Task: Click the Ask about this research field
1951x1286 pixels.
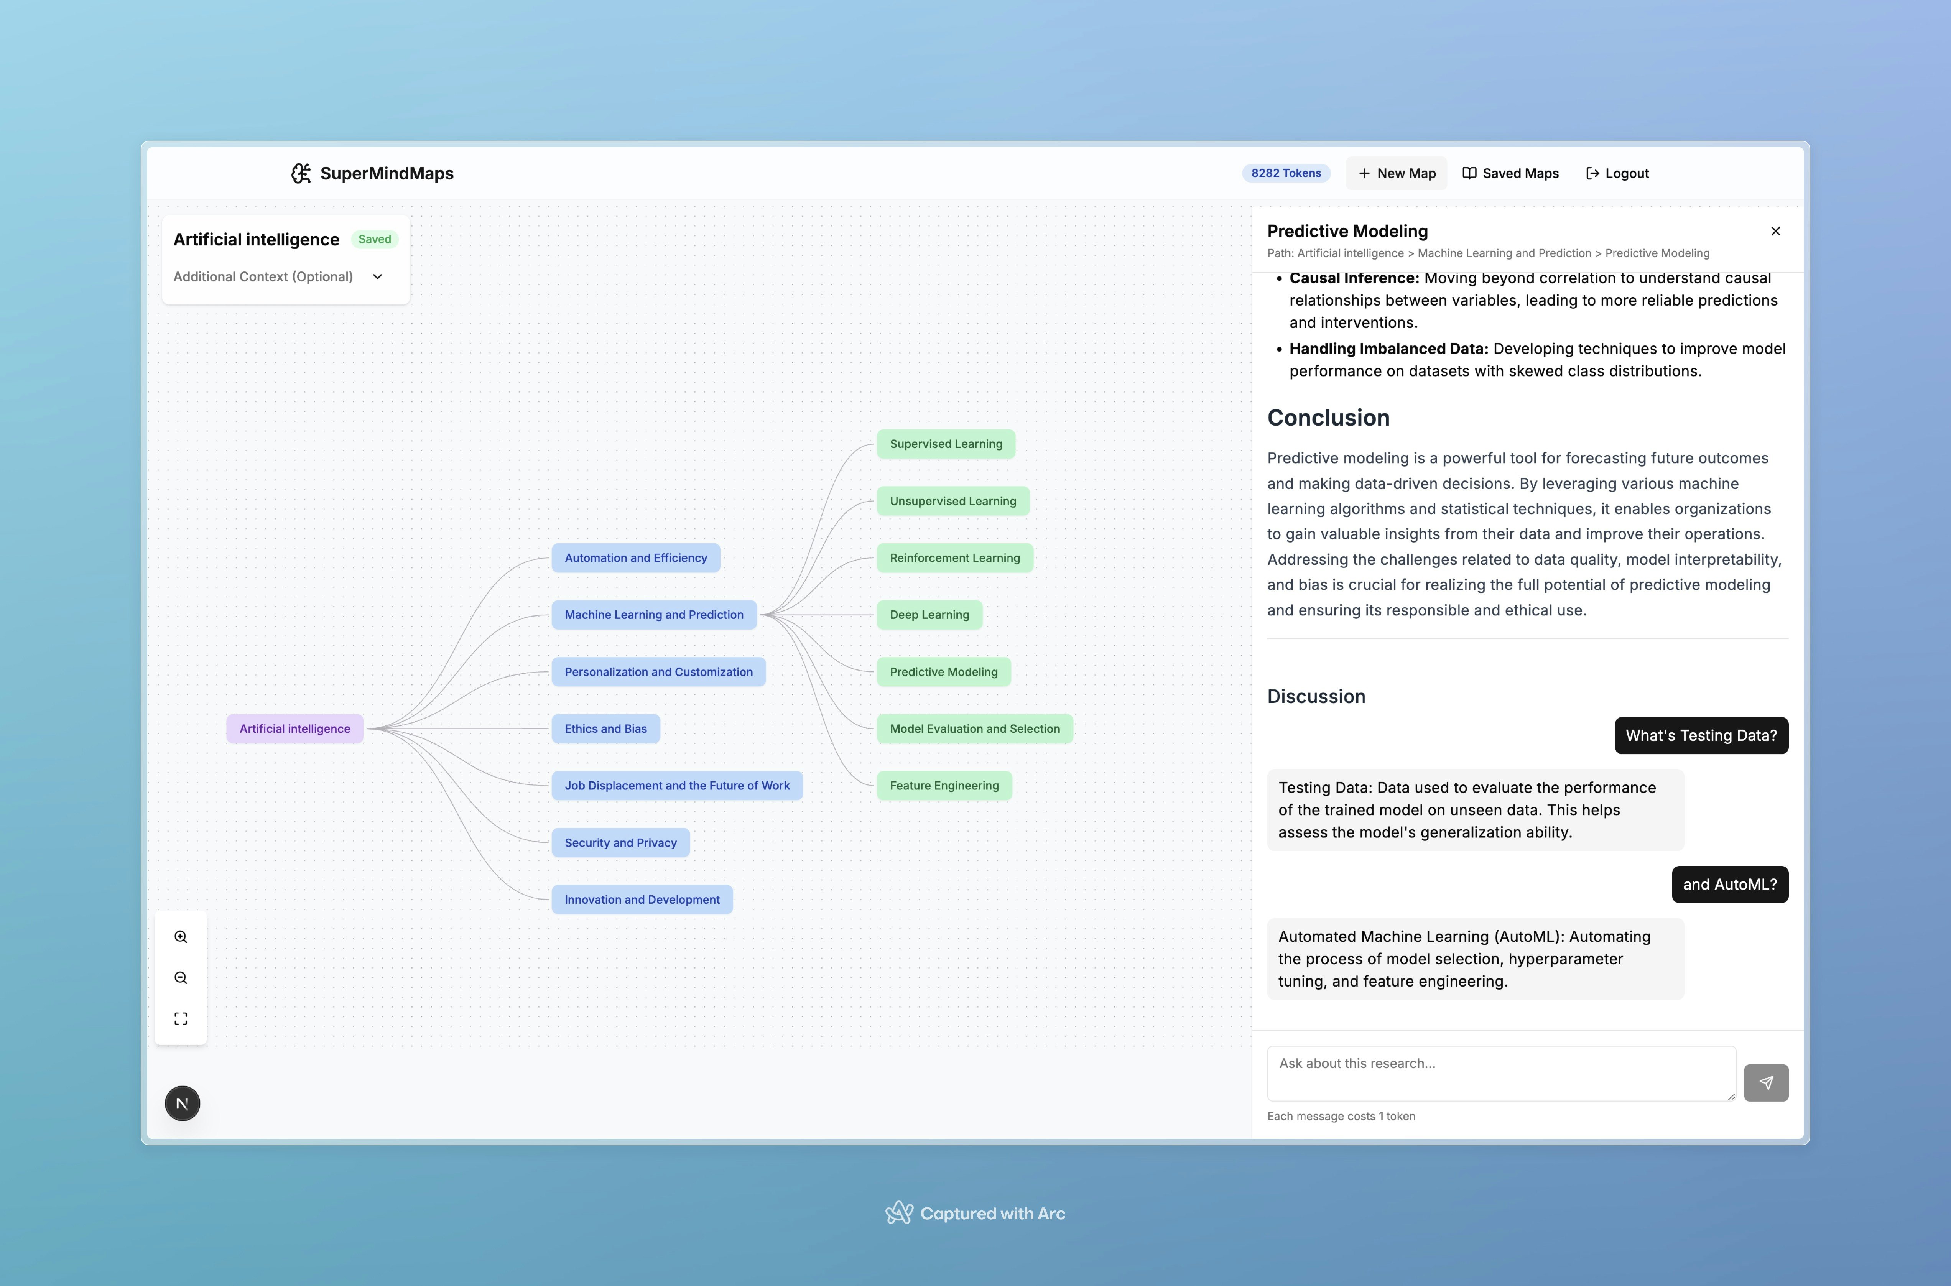Action: tap(1500, 1073)
